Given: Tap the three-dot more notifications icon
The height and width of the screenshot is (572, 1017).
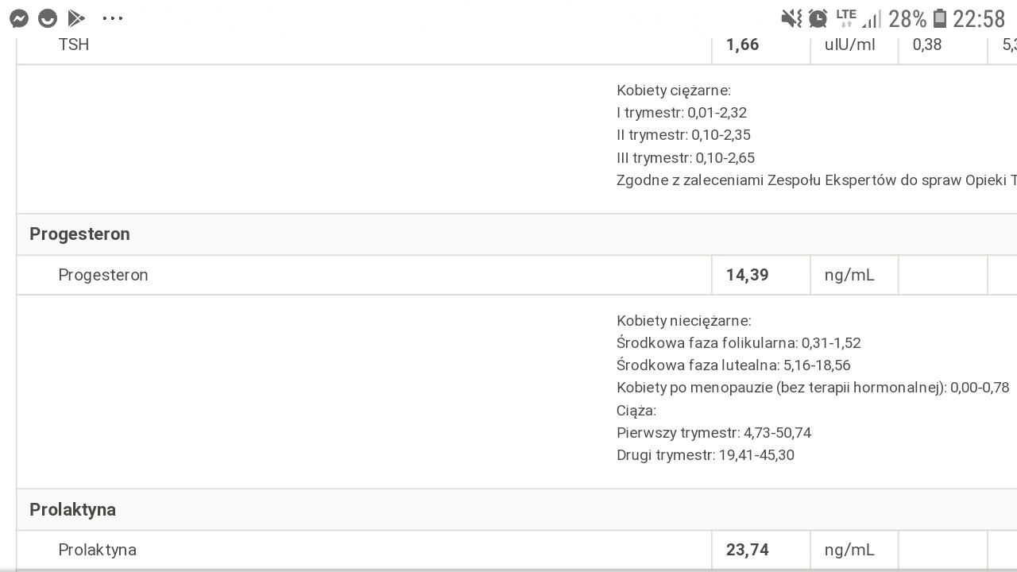Looking at the screenshot, I should (113, 18).
